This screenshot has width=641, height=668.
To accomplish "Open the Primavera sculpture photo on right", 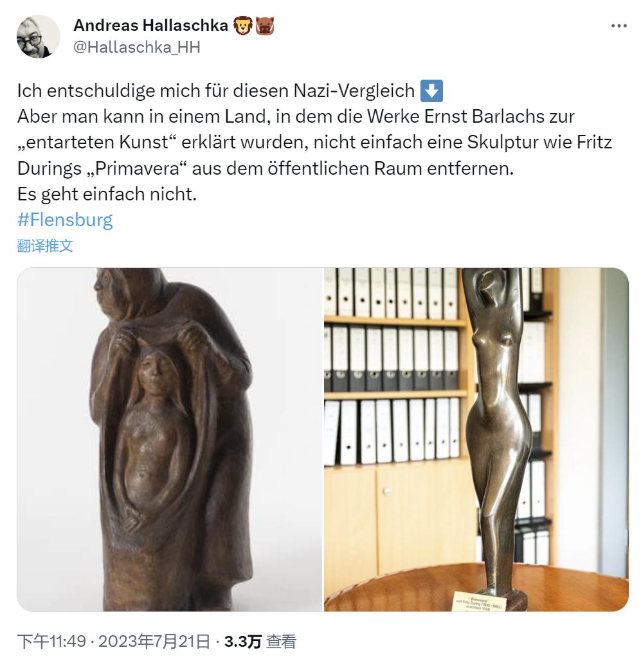I will tap(476, 439).
